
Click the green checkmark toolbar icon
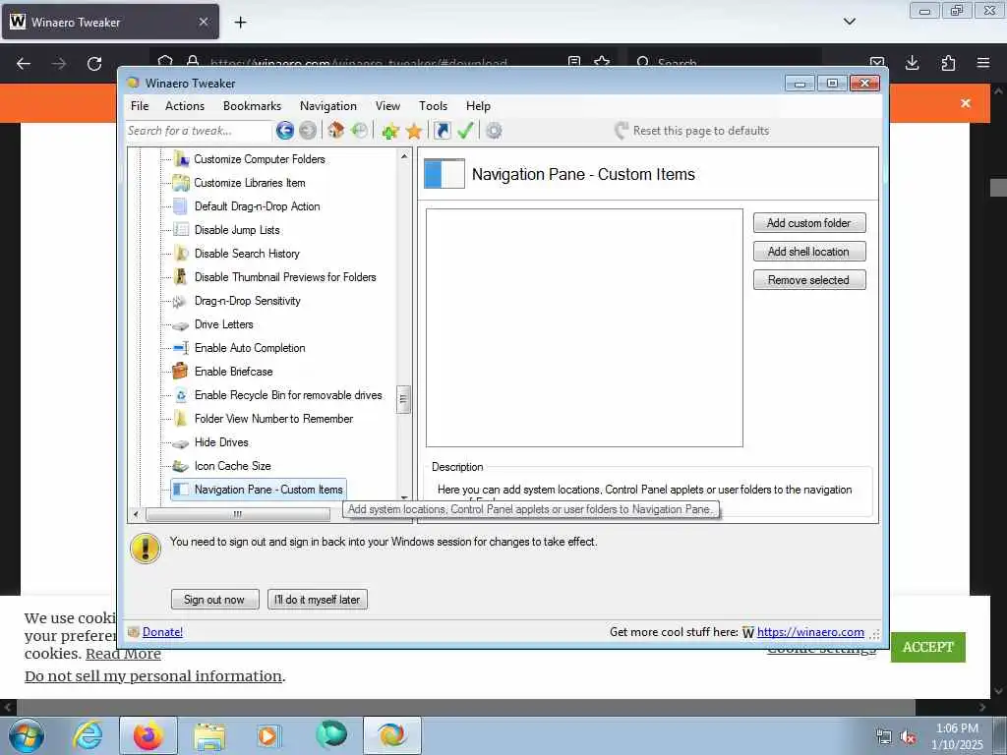(x=465, y=131)
